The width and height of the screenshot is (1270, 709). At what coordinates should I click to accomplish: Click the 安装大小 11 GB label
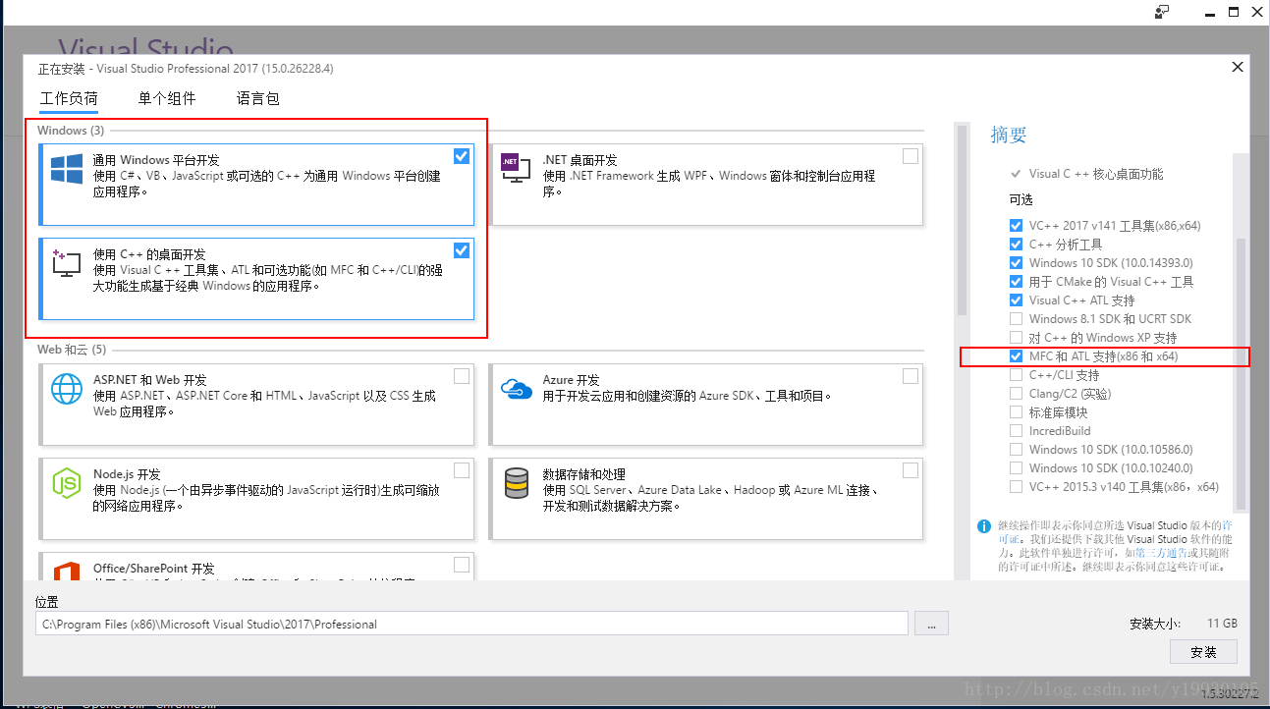click(1184, 624)
